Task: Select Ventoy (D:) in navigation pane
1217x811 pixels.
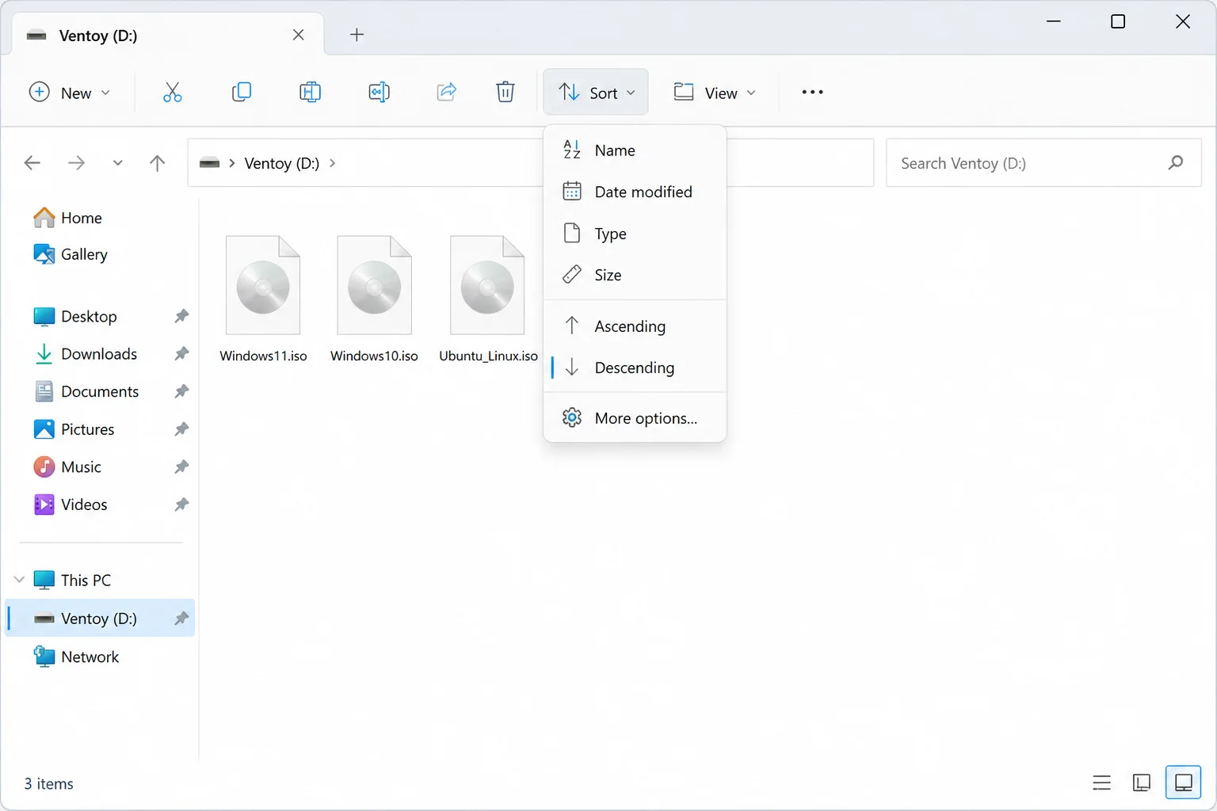Action: [101, 618]
